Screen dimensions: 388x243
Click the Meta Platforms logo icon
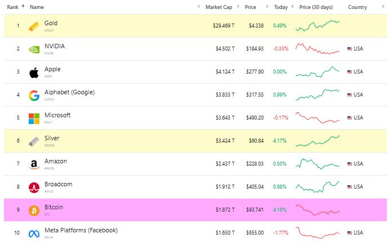coord(34,233)
